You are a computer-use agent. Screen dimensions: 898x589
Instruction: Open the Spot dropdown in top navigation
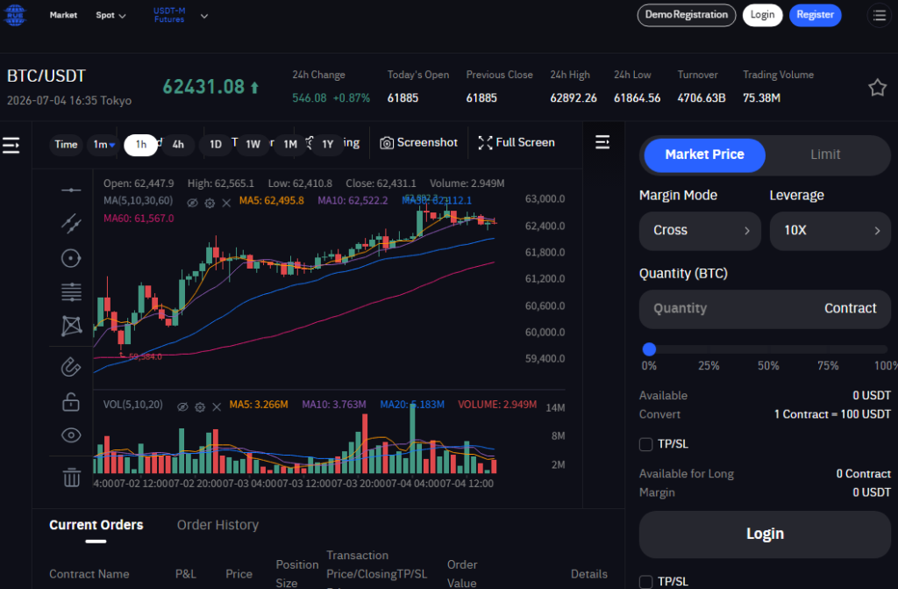coord(110,16)
